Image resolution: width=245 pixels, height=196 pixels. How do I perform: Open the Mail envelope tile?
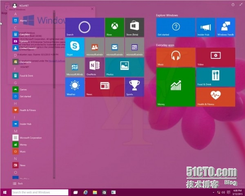(114, 47)
